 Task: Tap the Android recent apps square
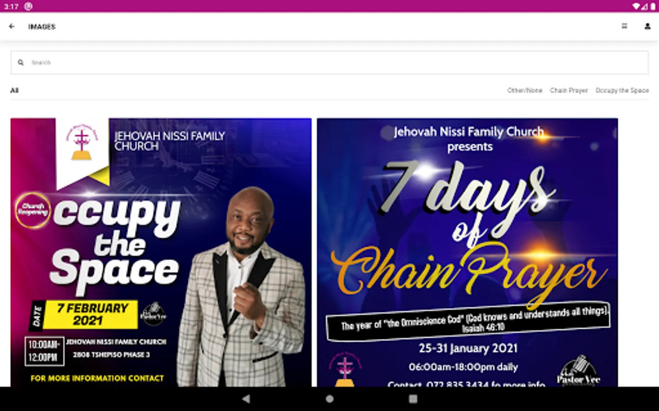413,399
